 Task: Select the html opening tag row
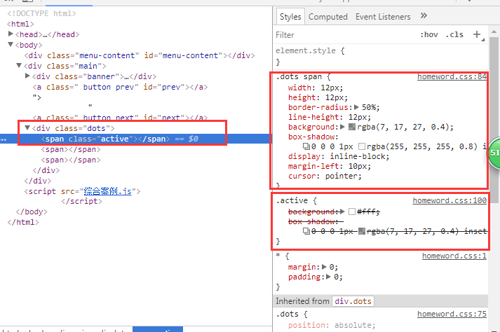[20, 24]
